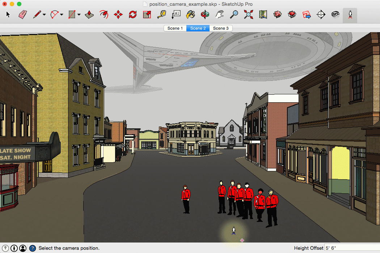This screenshot has width=380, height=253.
Task: Pick the Rectangle shape tool
Action: [x=72, y=14]
